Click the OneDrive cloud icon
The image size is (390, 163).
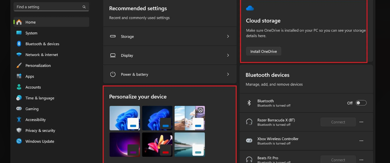(x=250, y=8)
